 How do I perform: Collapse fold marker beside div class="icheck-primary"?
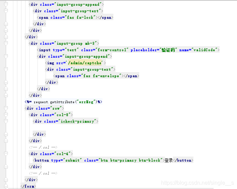(x=6, y=121)
